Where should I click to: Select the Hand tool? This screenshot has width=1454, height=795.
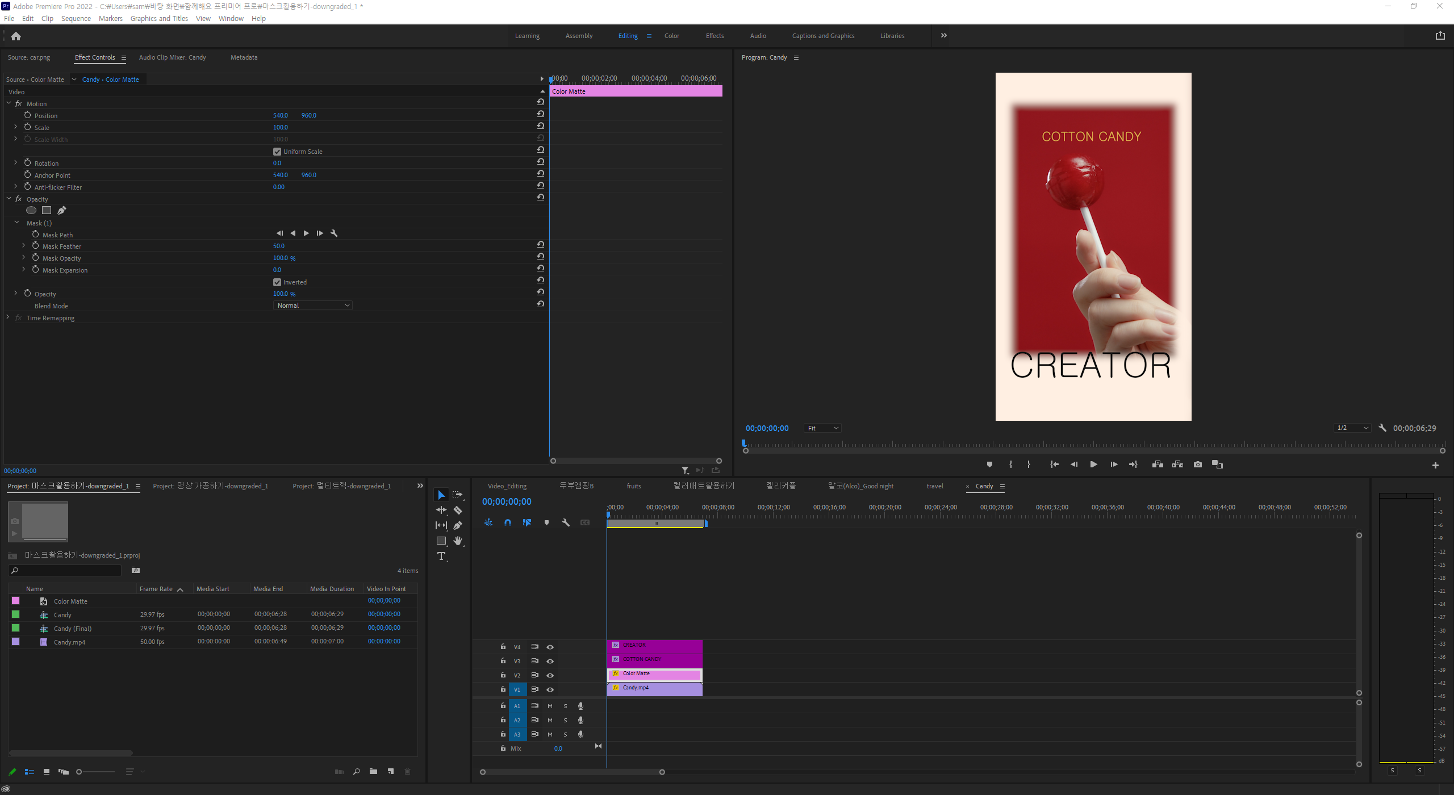coord(458,541)
